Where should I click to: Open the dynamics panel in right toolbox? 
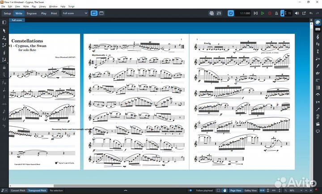tap(318, 66)
